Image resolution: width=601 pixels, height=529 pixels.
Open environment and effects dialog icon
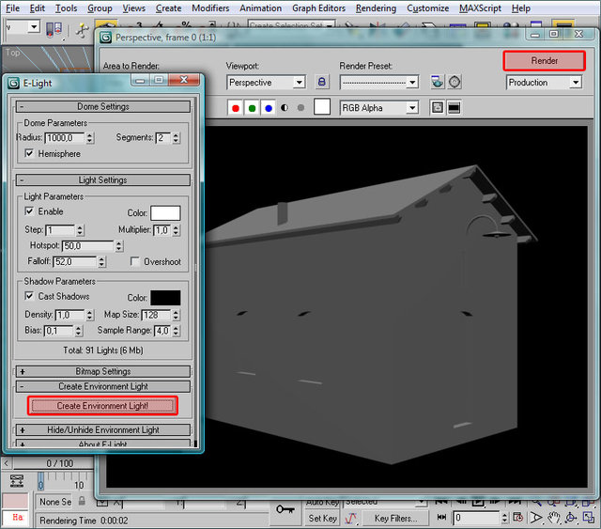pos(455,83)
